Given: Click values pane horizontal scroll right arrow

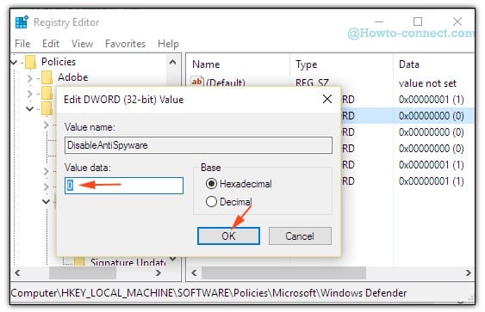Looking at the screenshot, I should [x=468, y=272].
